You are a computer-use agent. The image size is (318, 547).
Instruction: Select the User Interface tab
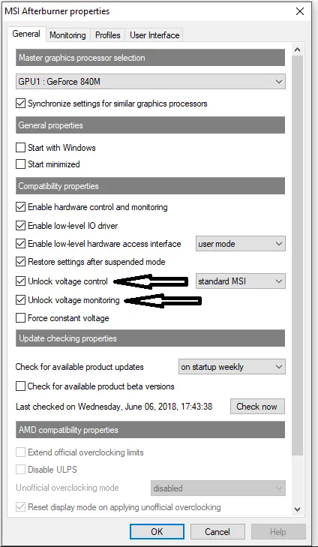[154, 35]
